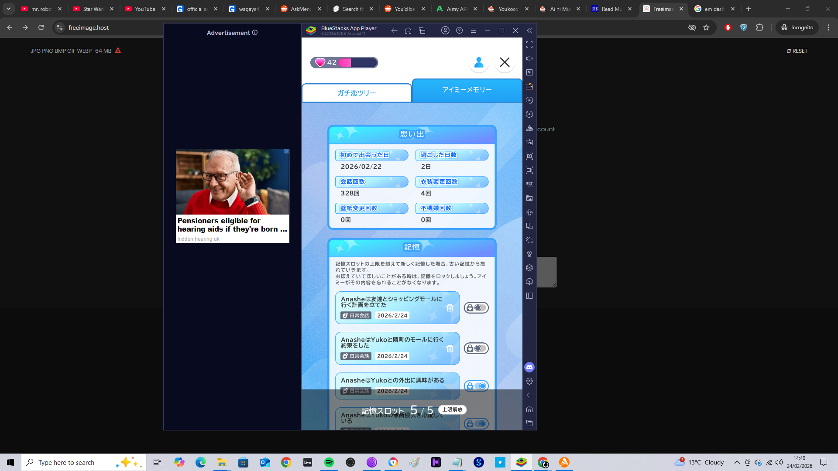838x471 pixels.
Task: Delete the shopping mall plan memory
Action: 450,308
